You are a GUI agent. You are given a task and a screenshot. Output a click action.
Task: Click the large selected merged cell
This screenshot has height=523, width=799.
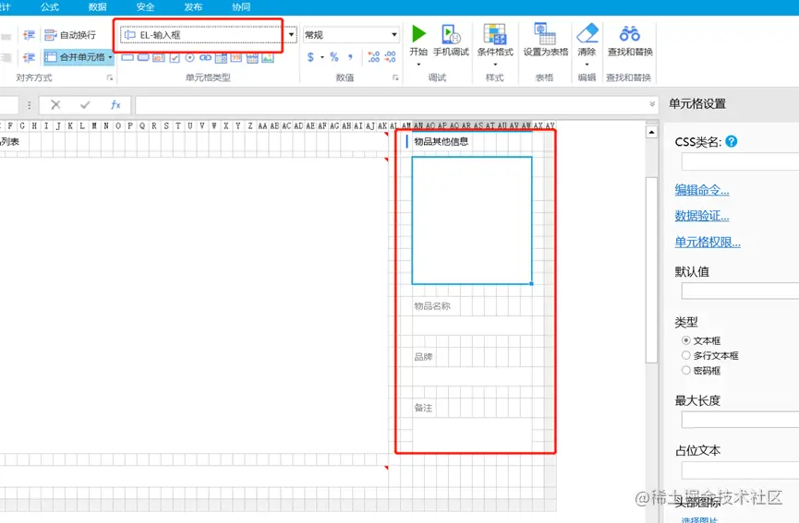coord(472,220)
